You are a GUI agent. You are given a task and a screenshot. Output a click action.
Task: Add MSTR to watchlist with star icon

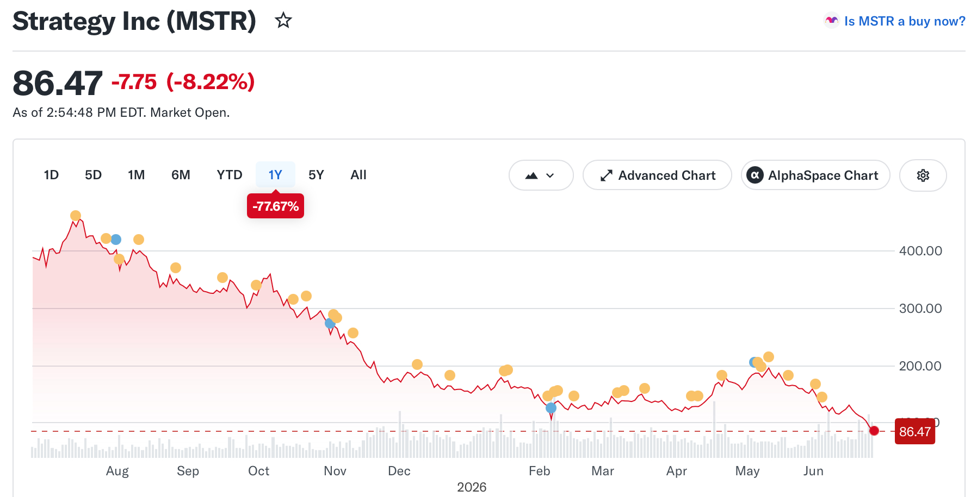pyautogui.click(x=283, y=21)
